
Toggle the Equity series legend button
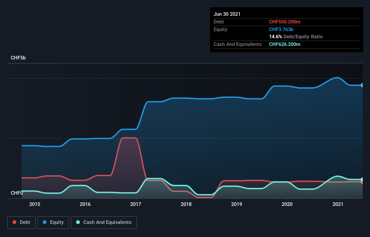(x=53, y=223)
